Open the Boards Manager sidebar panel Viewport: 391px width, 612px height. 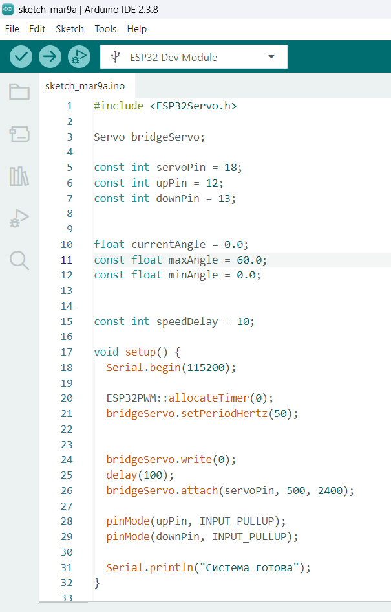(x=19, y=134)
